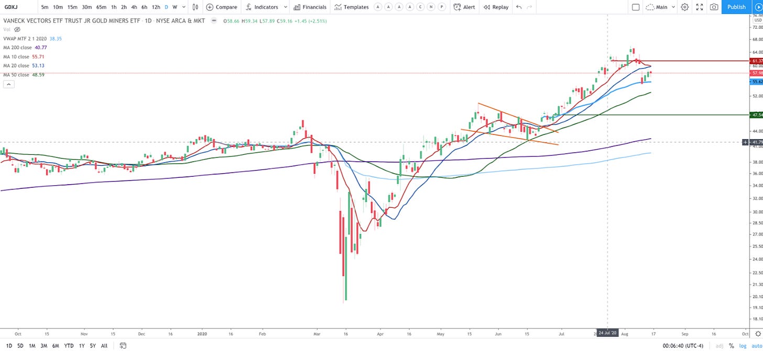
Task: Click the N circular template button
Action: (x=430, y=7)
